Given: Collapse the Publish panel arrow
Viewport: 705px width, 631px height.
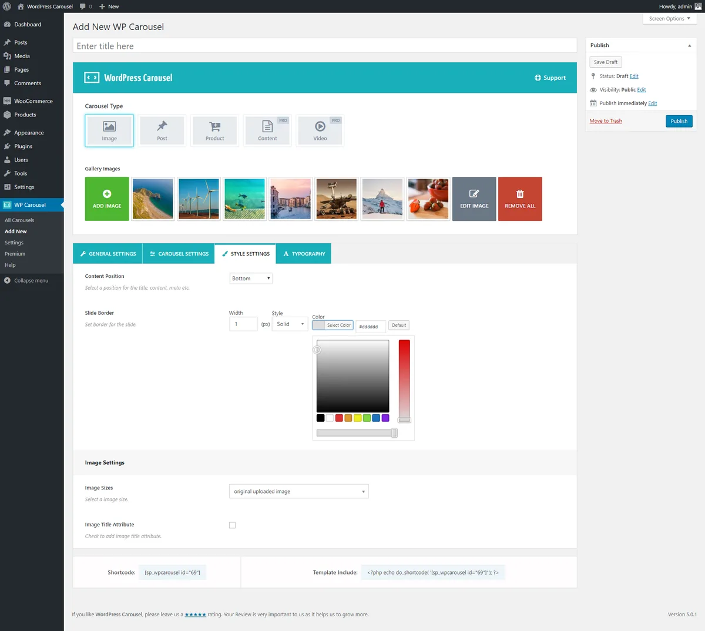Looking at the screenshot, I should tap(690, 45).
